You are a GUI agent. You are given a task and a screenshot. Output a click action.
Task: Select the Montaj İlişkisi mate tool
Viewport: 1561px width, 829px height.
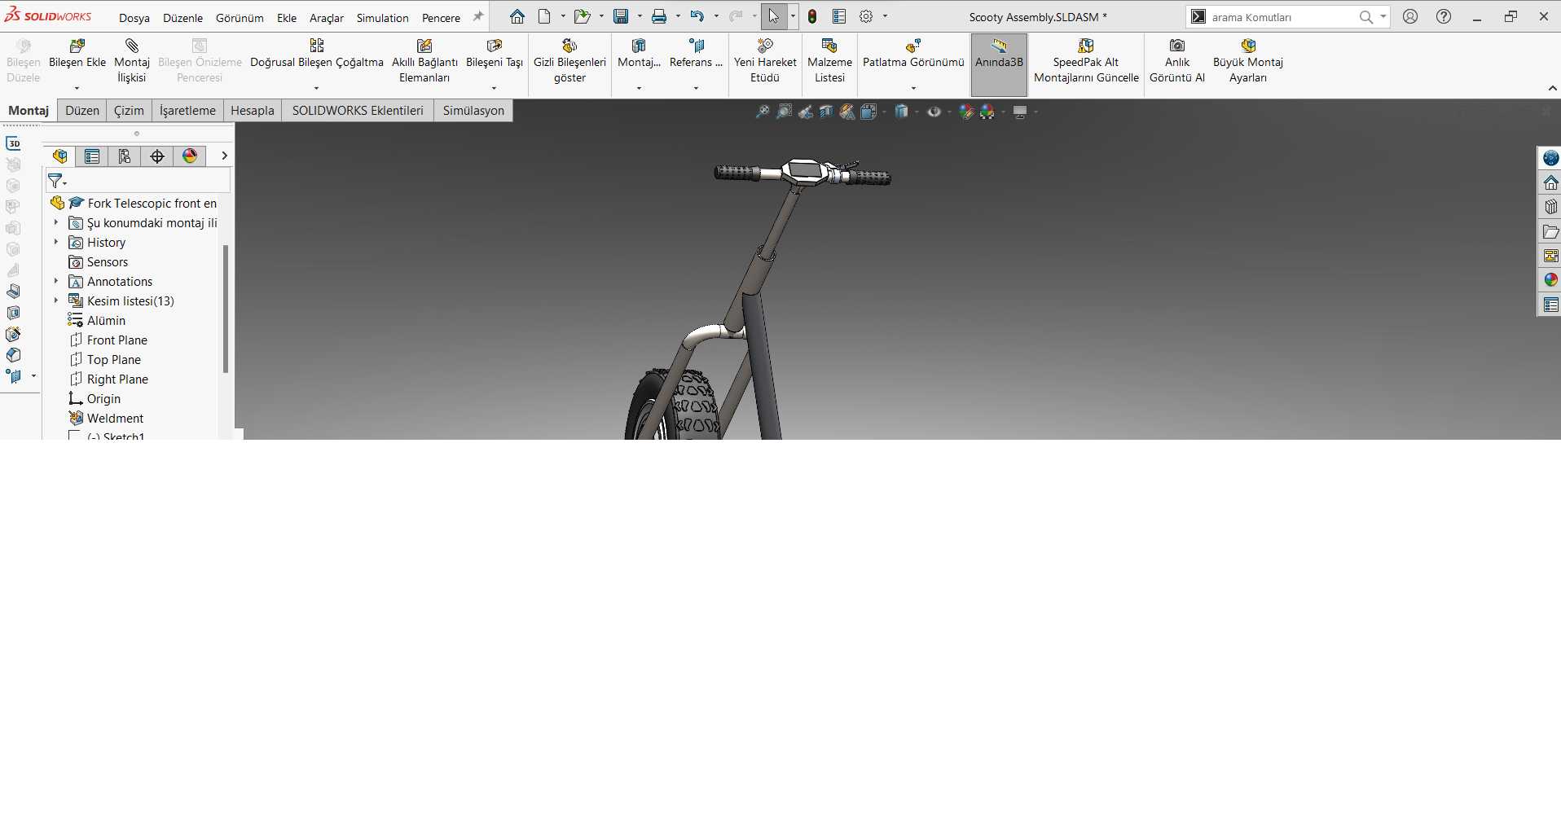[x=132, y=61]
